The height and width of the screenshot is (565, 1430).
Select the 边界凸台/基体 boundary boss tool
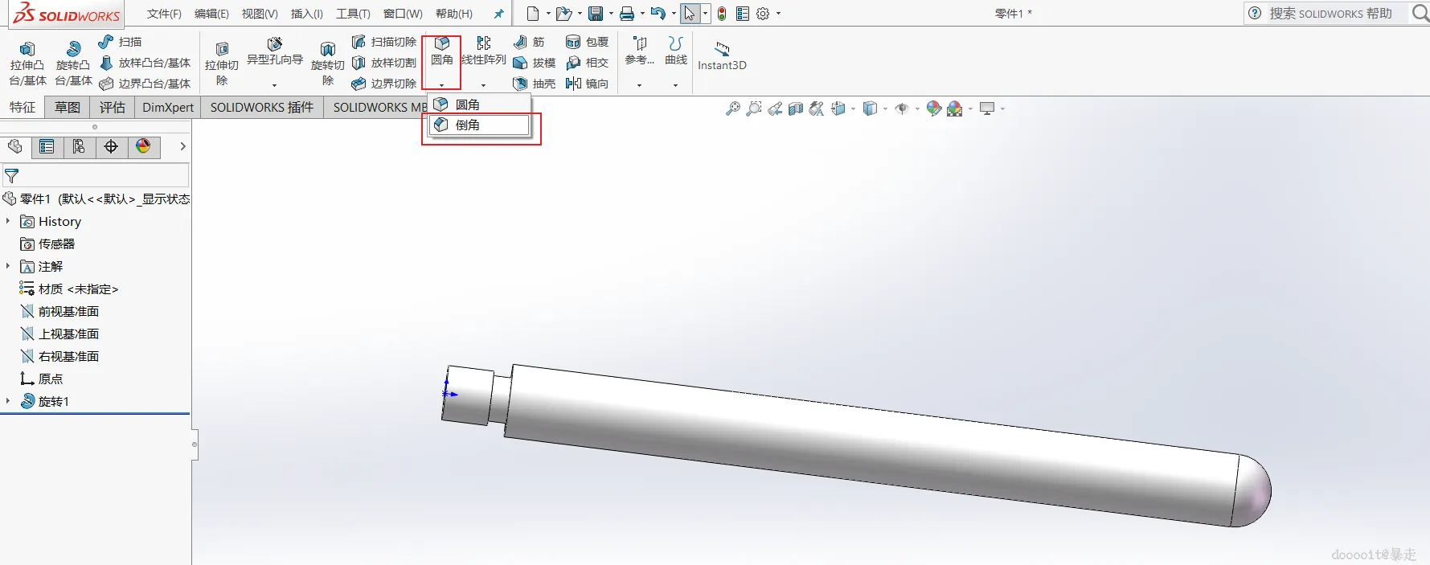[145, 84]
